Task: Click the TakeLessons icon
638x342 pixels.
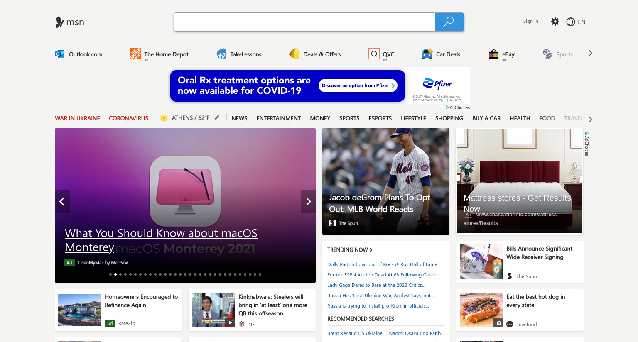Action: tap(221, 54)
